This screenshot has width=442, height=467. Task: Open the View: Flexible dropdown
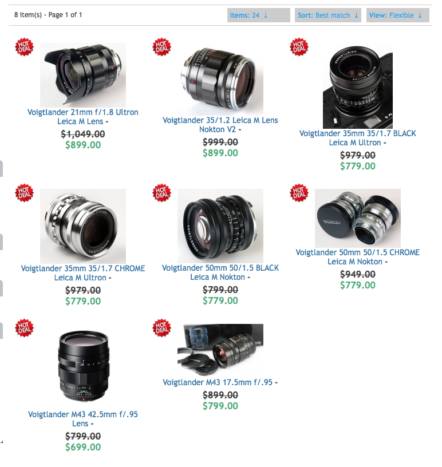[397, 15]
